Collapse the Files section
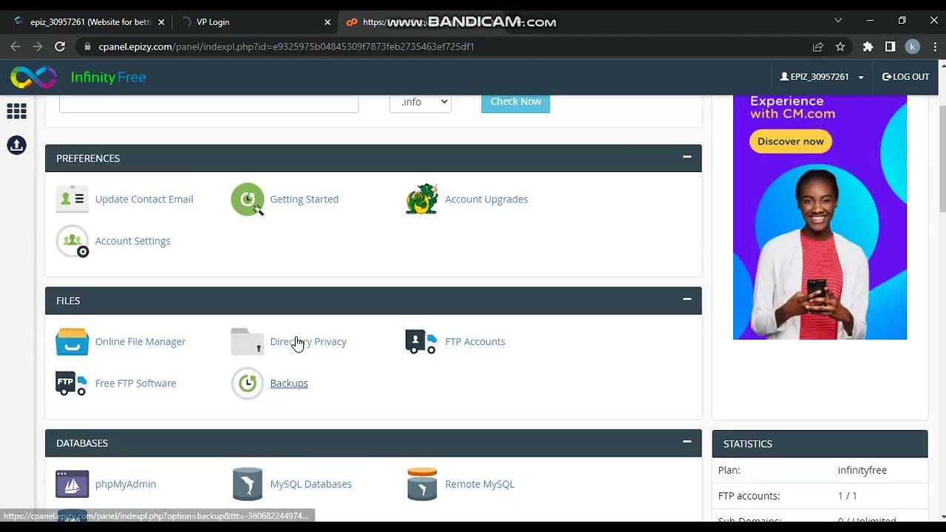This screenshot has width=946, height=532. click(x=687, y=299)
